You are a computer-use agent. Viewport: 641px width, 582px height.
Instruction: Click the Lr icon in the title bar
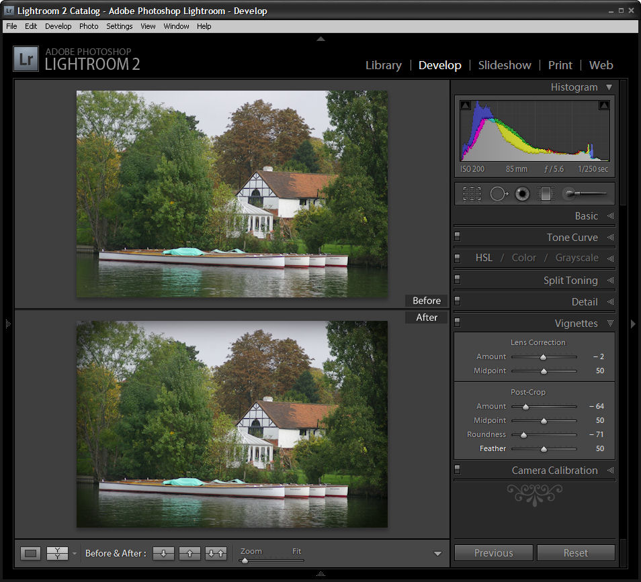pyautogui.click(x=9, y=11)
